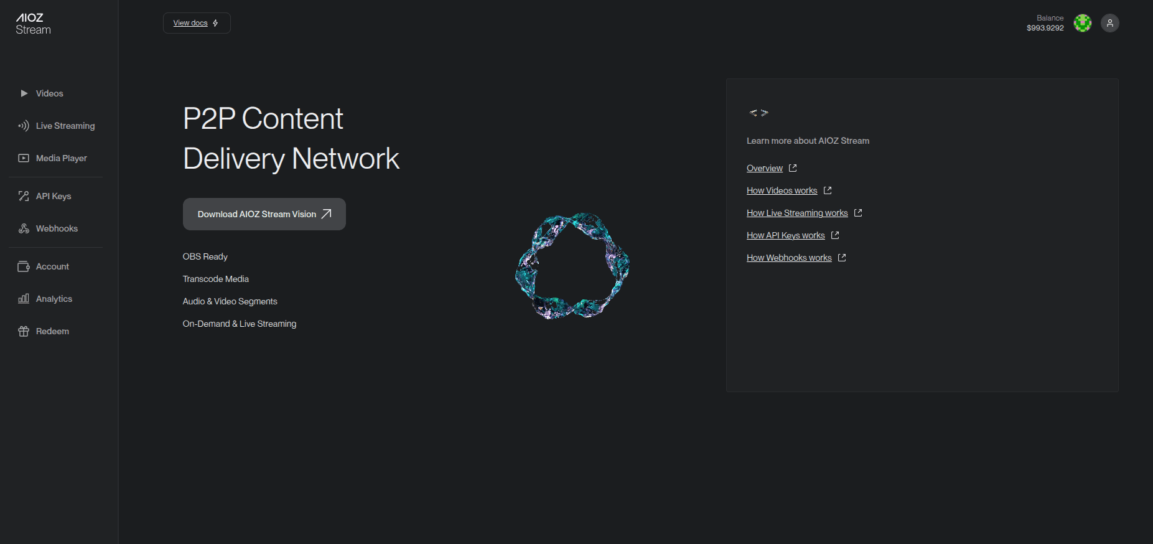
Task: Go to Analytics in the sidebar menu
Action: click(x=54, y=299)
